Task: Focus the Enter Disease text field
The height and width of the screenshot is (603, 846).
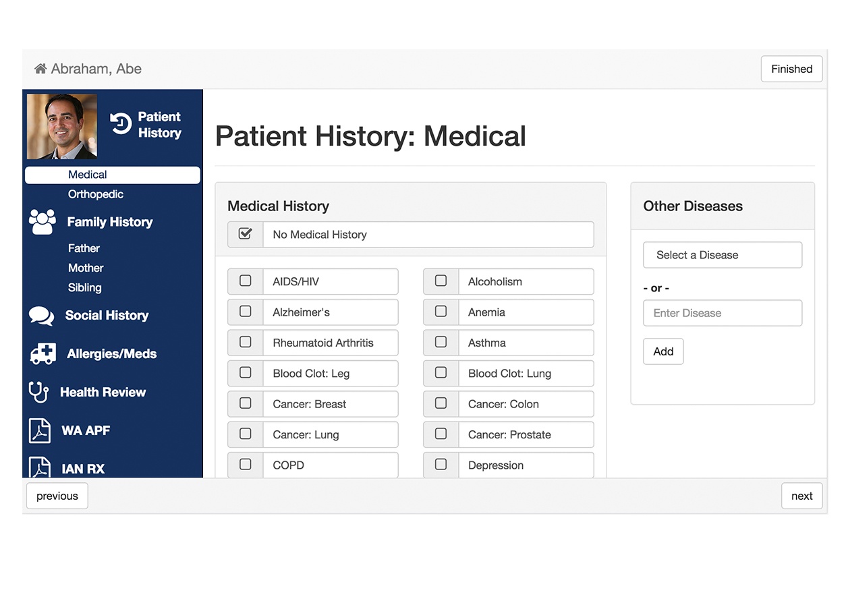Action: 723,313
